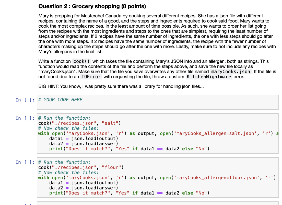Click the cook("./recipes.json", "flour") line

coord(81,167)
